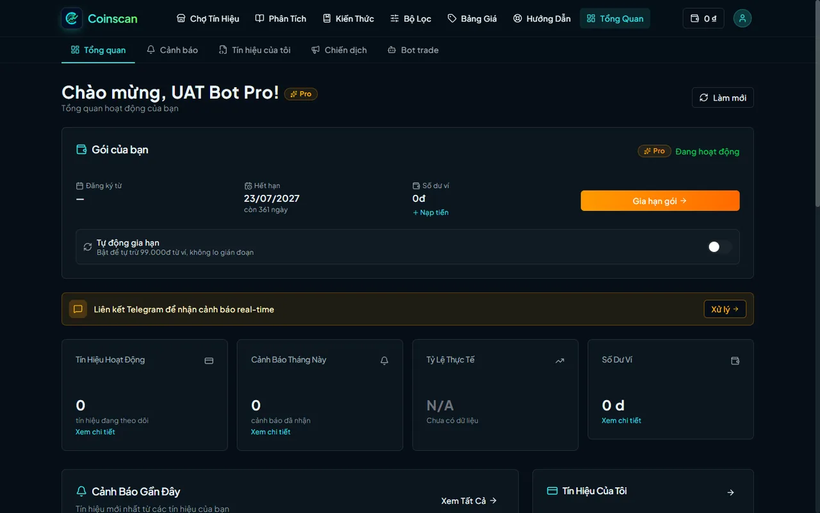Open Hướng Dẫn page
The width and height of the screenshot is (820, 513).
pyautogui.click(x=542, y=19)
